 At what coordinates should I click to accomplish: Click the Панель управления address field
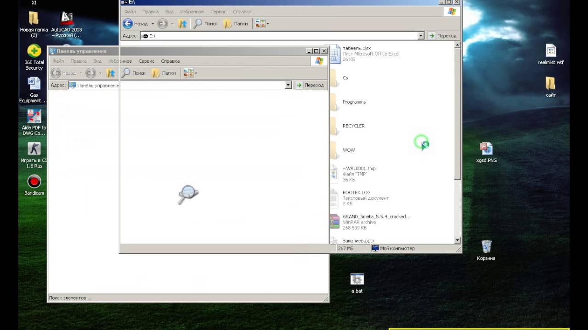point(180,85)
